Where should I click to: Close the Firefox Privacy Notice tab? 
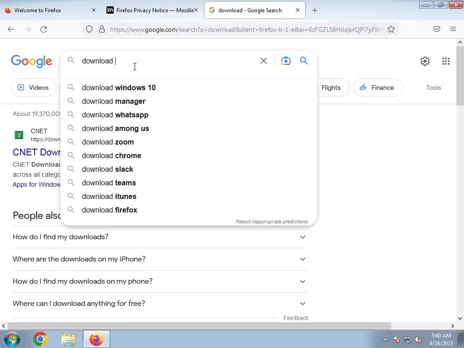tap(196, 10)
